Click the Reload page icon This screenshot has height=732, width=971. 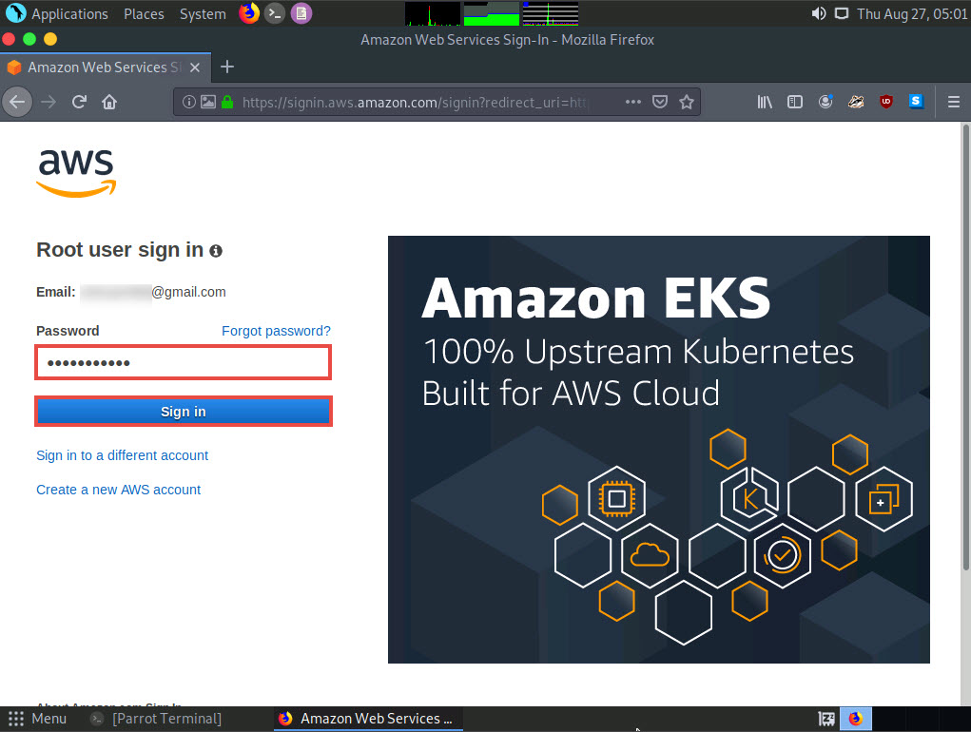click(x=80, y=102)
